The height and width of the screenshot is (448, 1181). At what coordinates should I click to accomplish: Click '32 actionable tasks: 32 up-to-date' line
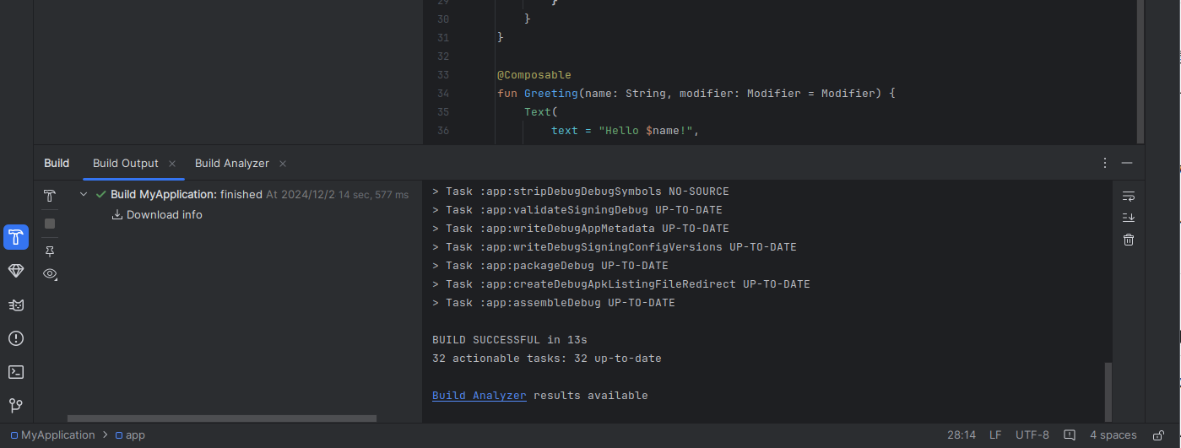547,359
